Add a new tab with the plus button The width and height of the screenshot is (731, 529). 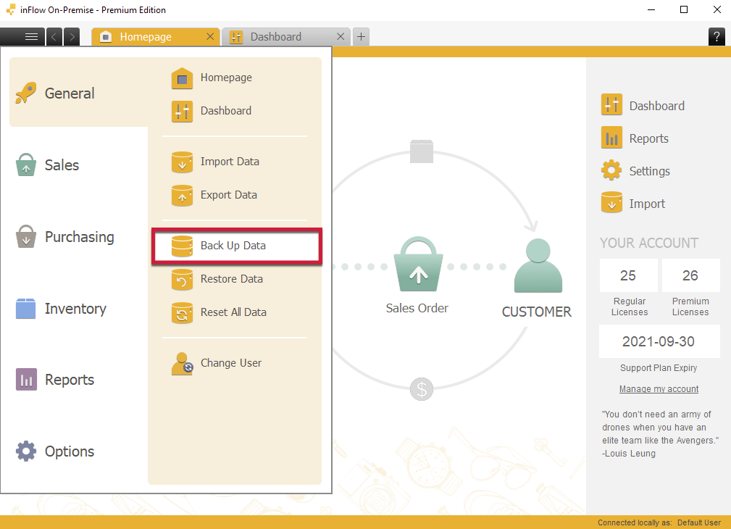click(x=361, y=36)
